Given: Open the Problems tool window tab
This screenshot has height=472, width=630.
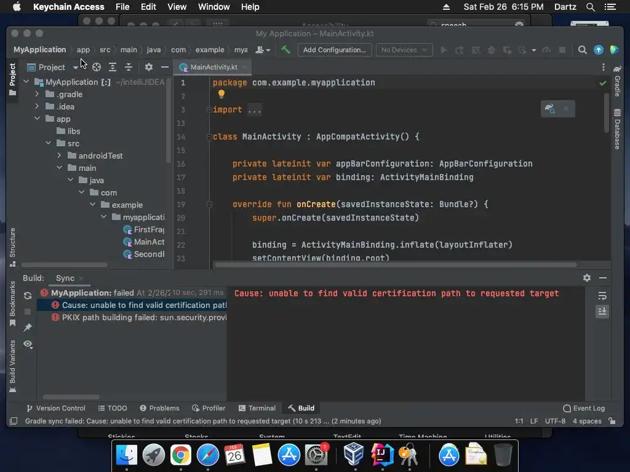Looking at the screenshot, I should tap(159, 408).
